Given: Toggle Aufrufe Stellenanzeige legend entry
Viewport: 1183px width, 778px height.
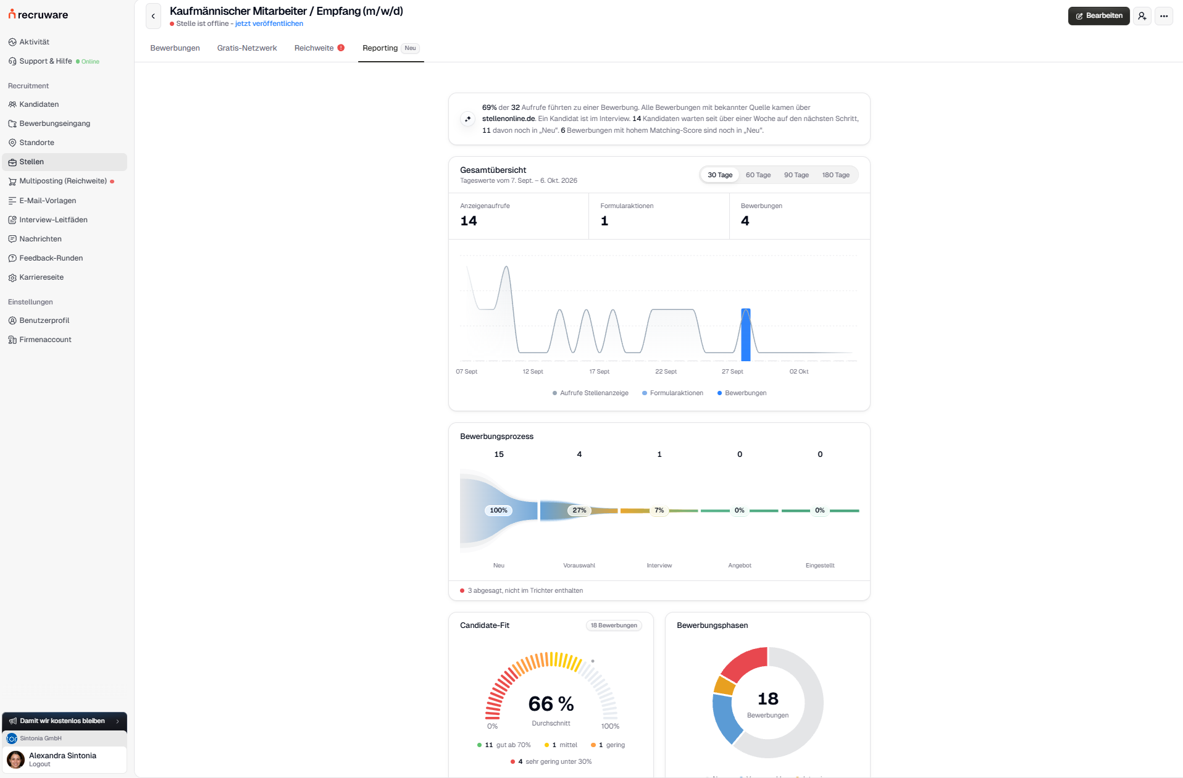Looking at the screenshot, I should [x=590, y=393].
